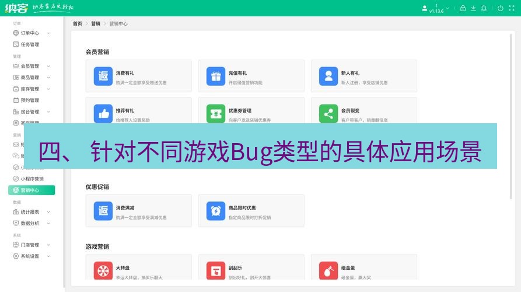The height and width of the screenshot is (292, 521).
Task: Open 数据分析 sidebar menu
Action: tap(32, 223)
